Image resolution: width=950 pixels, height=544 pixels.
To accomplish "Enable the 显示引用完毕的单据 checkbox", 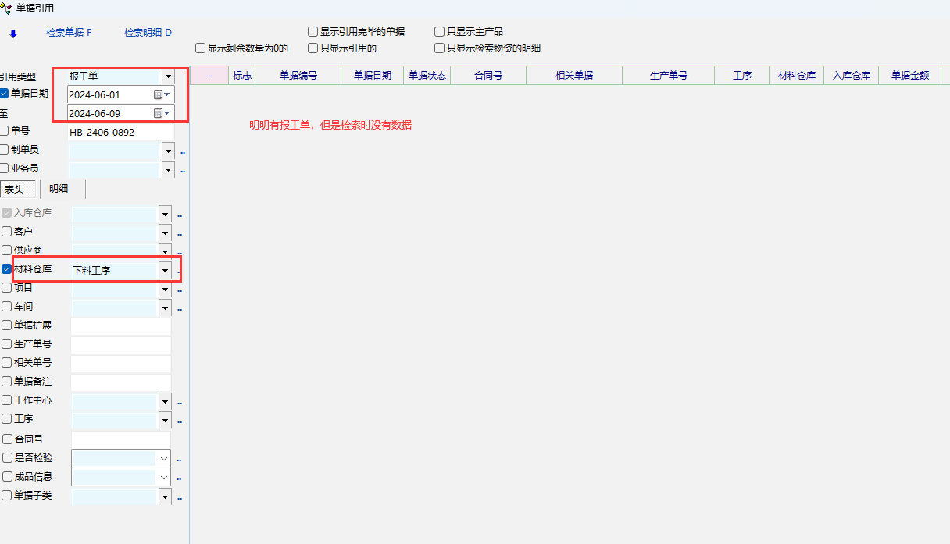I will tap(313, 32).
